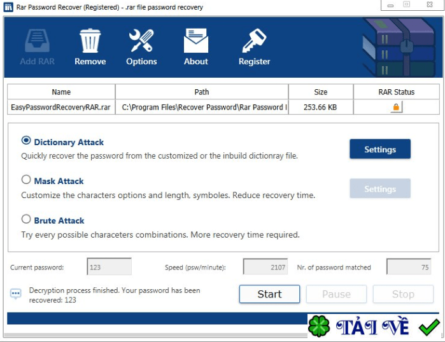Click the app icon in the title bar
This screenshot has width=445, height=342.
(x=8, y=7)
